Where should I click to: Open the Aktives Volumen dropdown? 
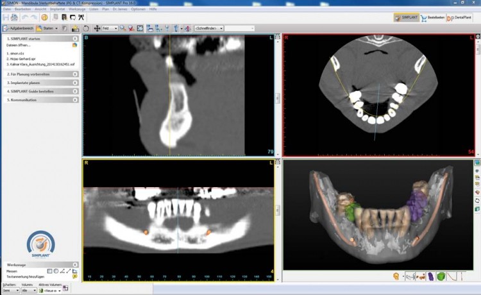pyautogui.click(x=50, y=290)
